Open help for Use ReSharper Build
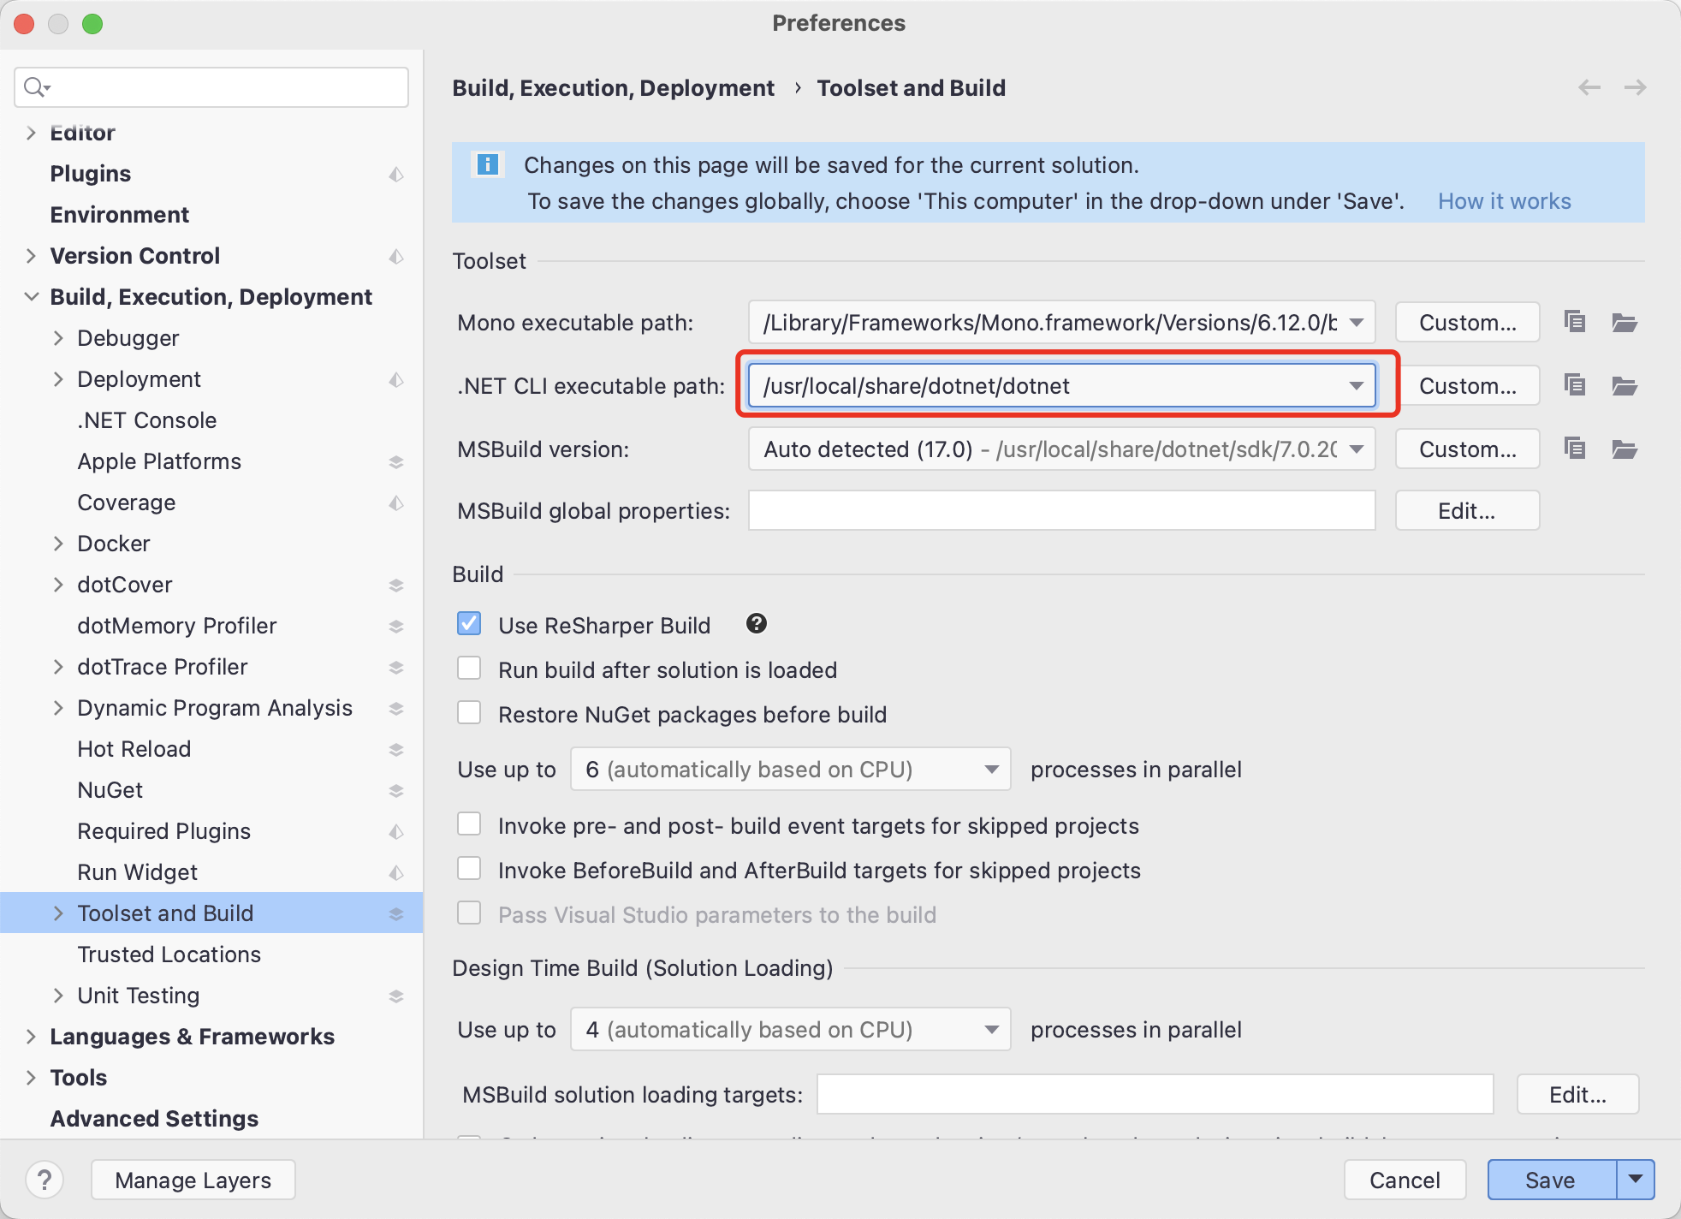Image resolution: width=1681 pixels, height=1219 pixels. click(x=757, y=623)
